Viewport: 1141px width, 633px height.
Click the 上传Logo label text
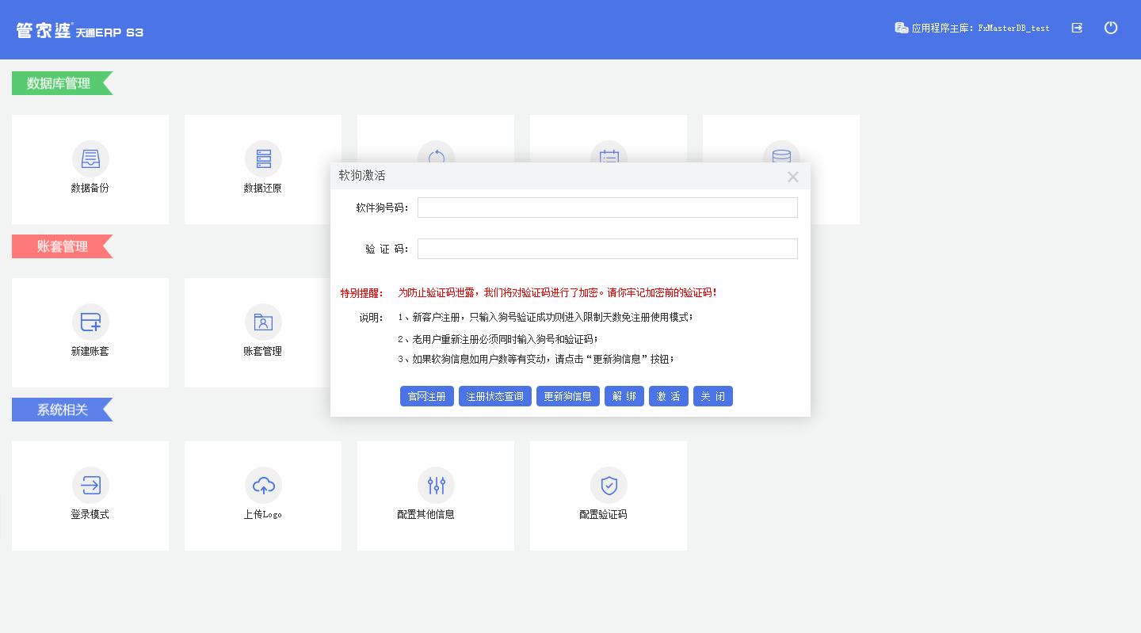pyautogui.click(x=263, y=514)
